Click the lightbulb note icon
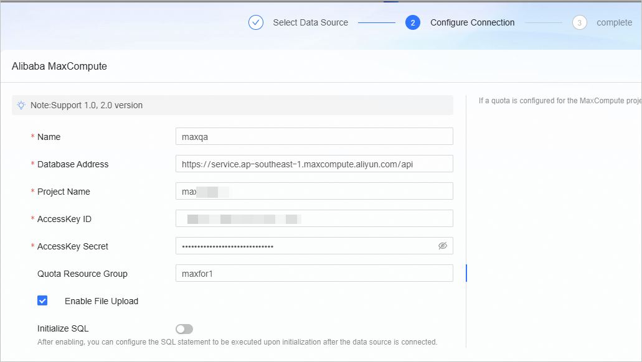The height and width of the screenshot is (362, 642). pyautogui.click(x=21, y=105)
